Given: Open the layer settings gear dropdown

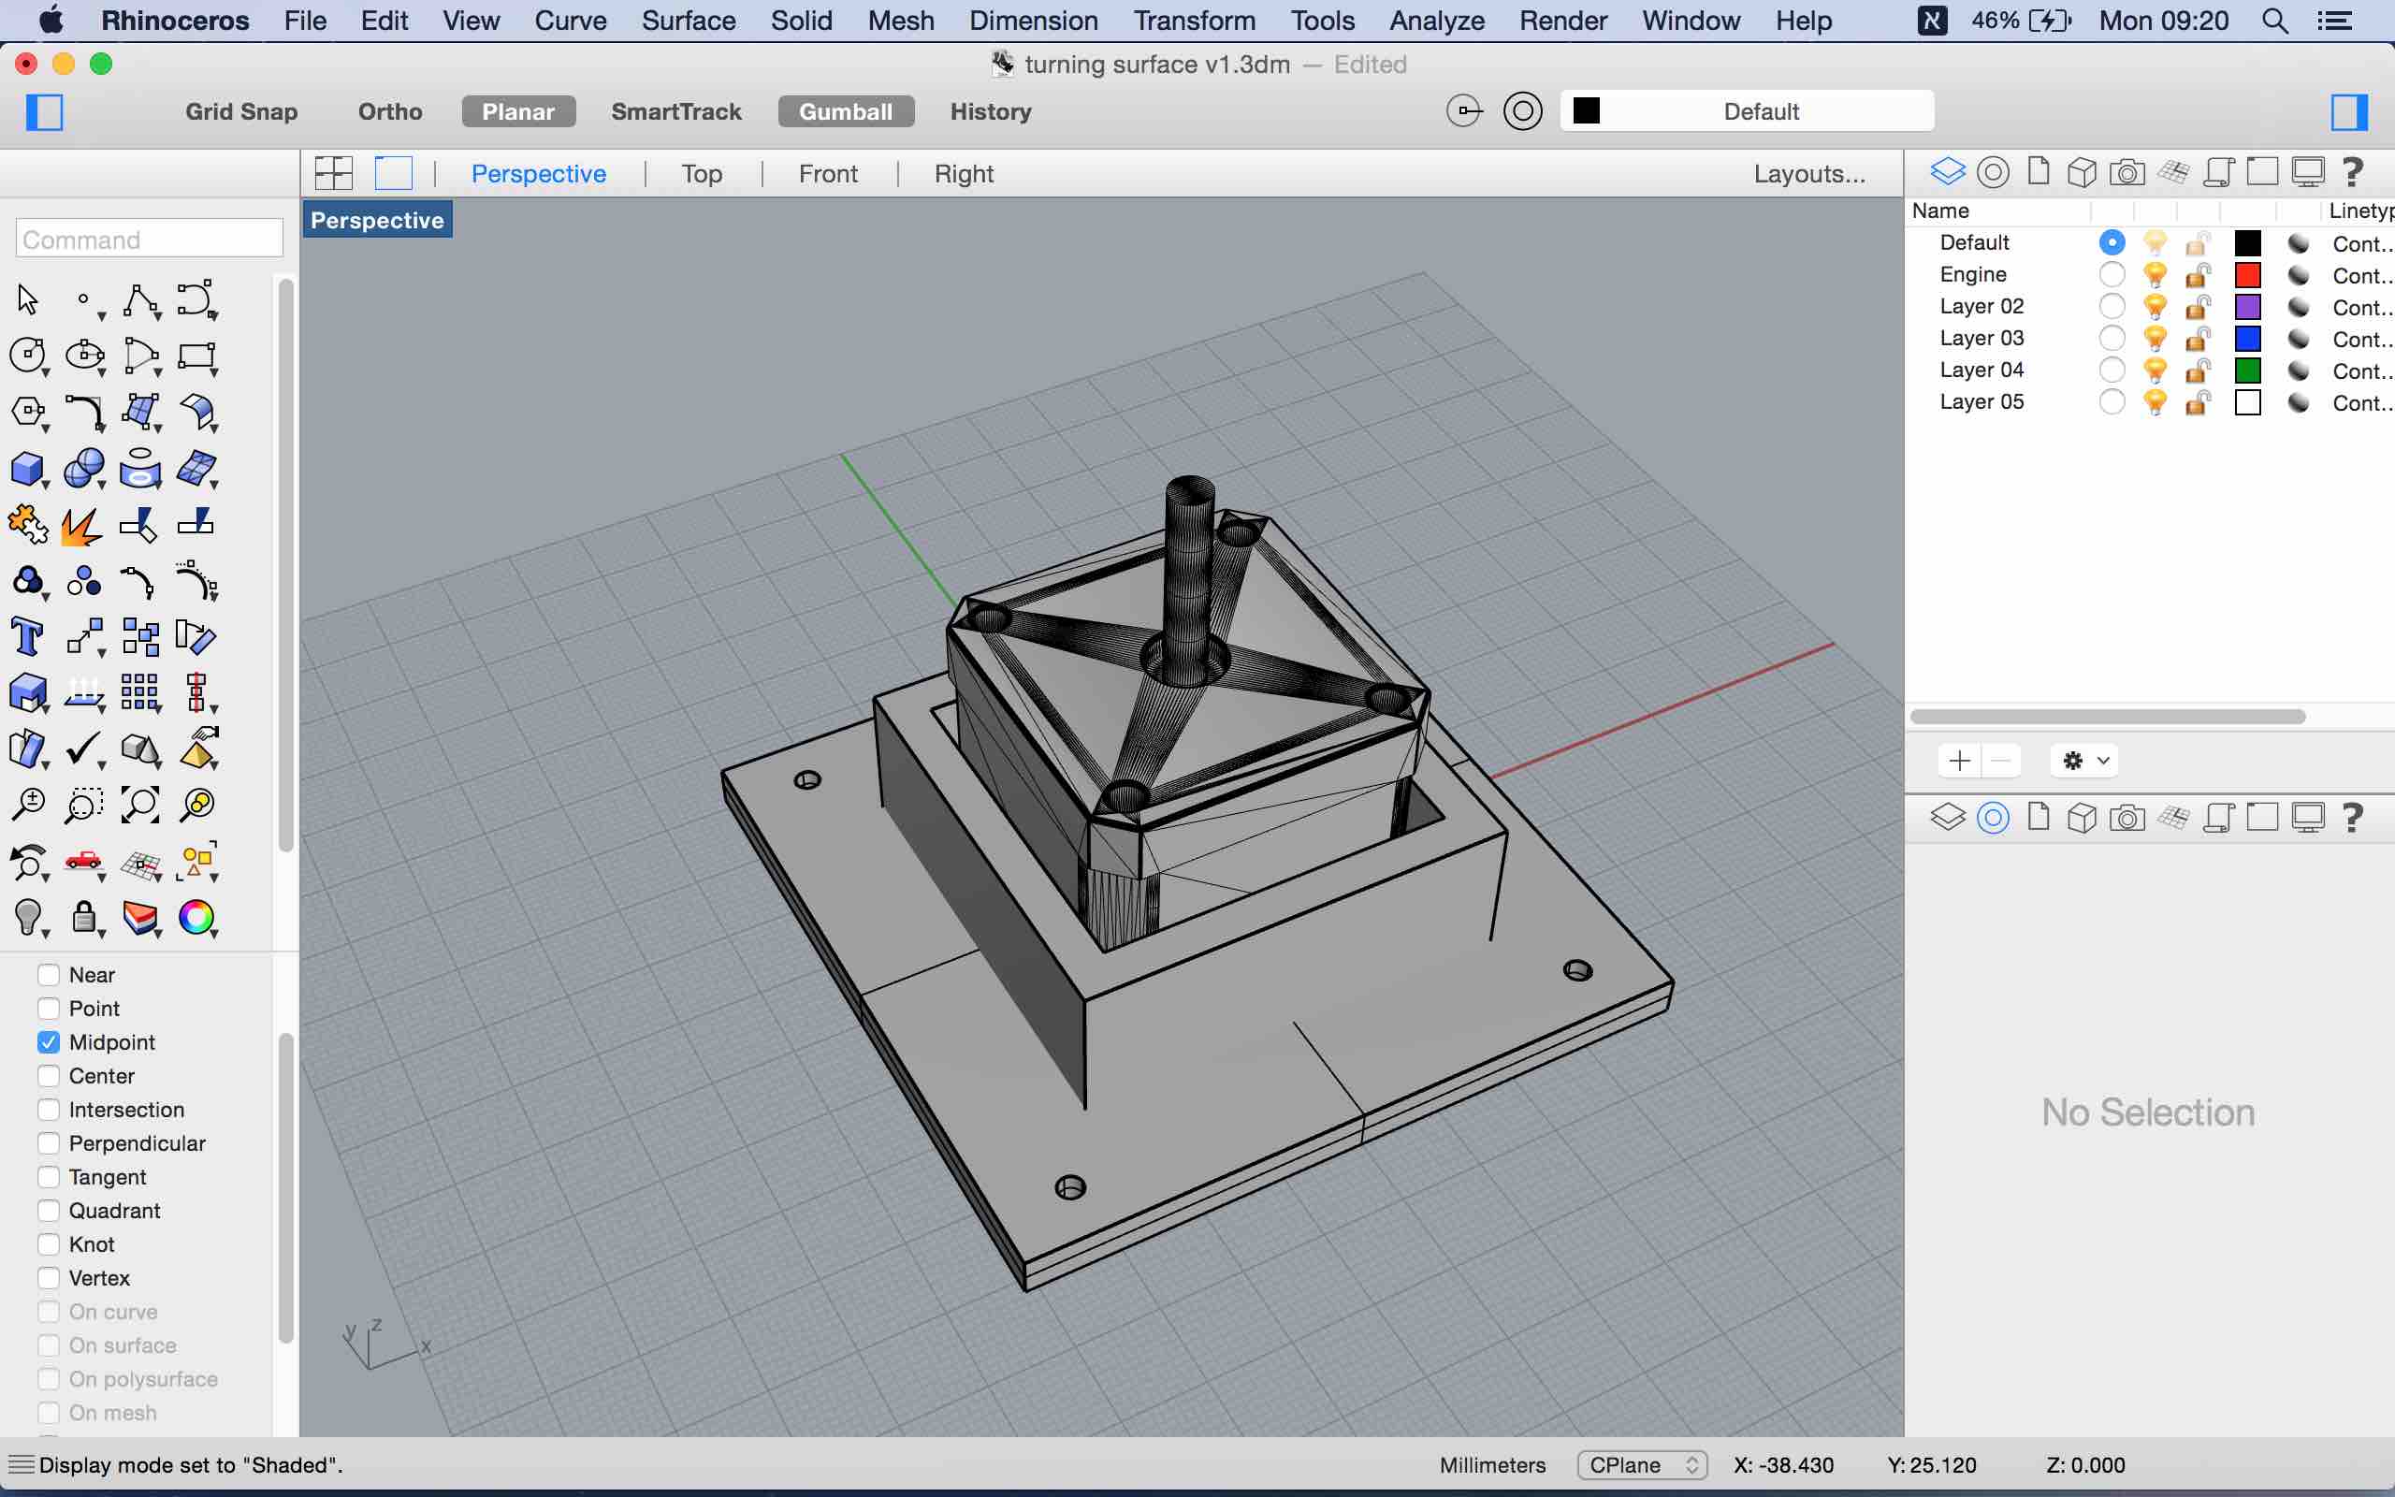Looking at the screenshot, I should coord(2085,761).
